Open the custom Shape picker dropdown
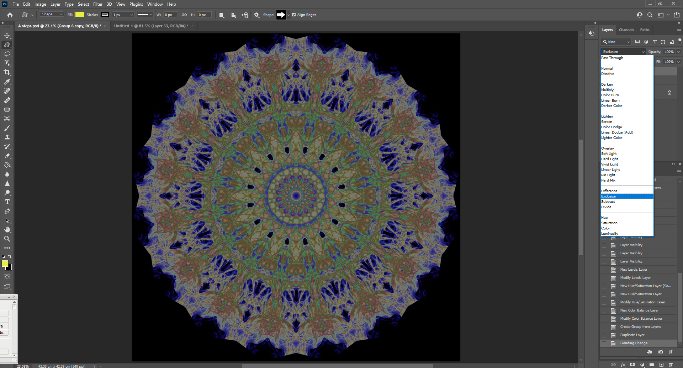The image size is (683, 368). click(288, 15)
